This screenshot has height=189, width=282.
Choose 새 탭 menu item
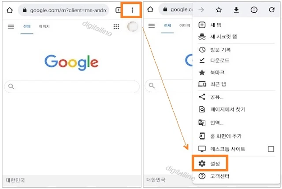[x=236, y=25]
